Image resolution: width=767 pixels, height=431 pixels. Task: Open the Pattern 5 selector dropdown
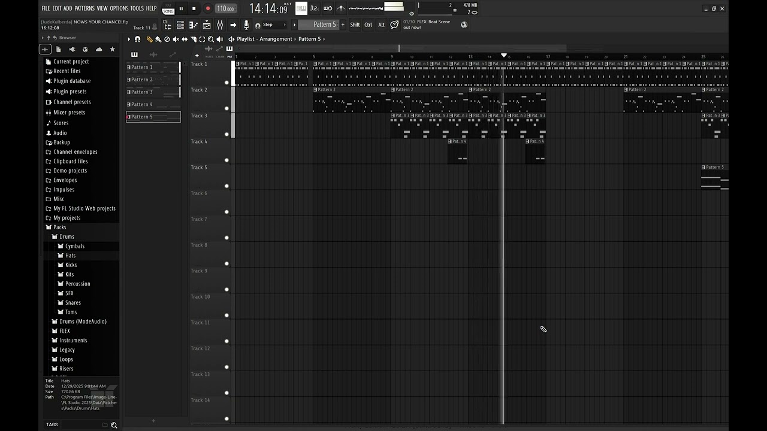(319, 25)
